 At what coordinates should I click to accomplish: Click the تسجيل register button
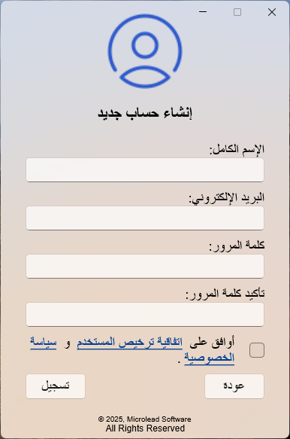pos(56,386)
